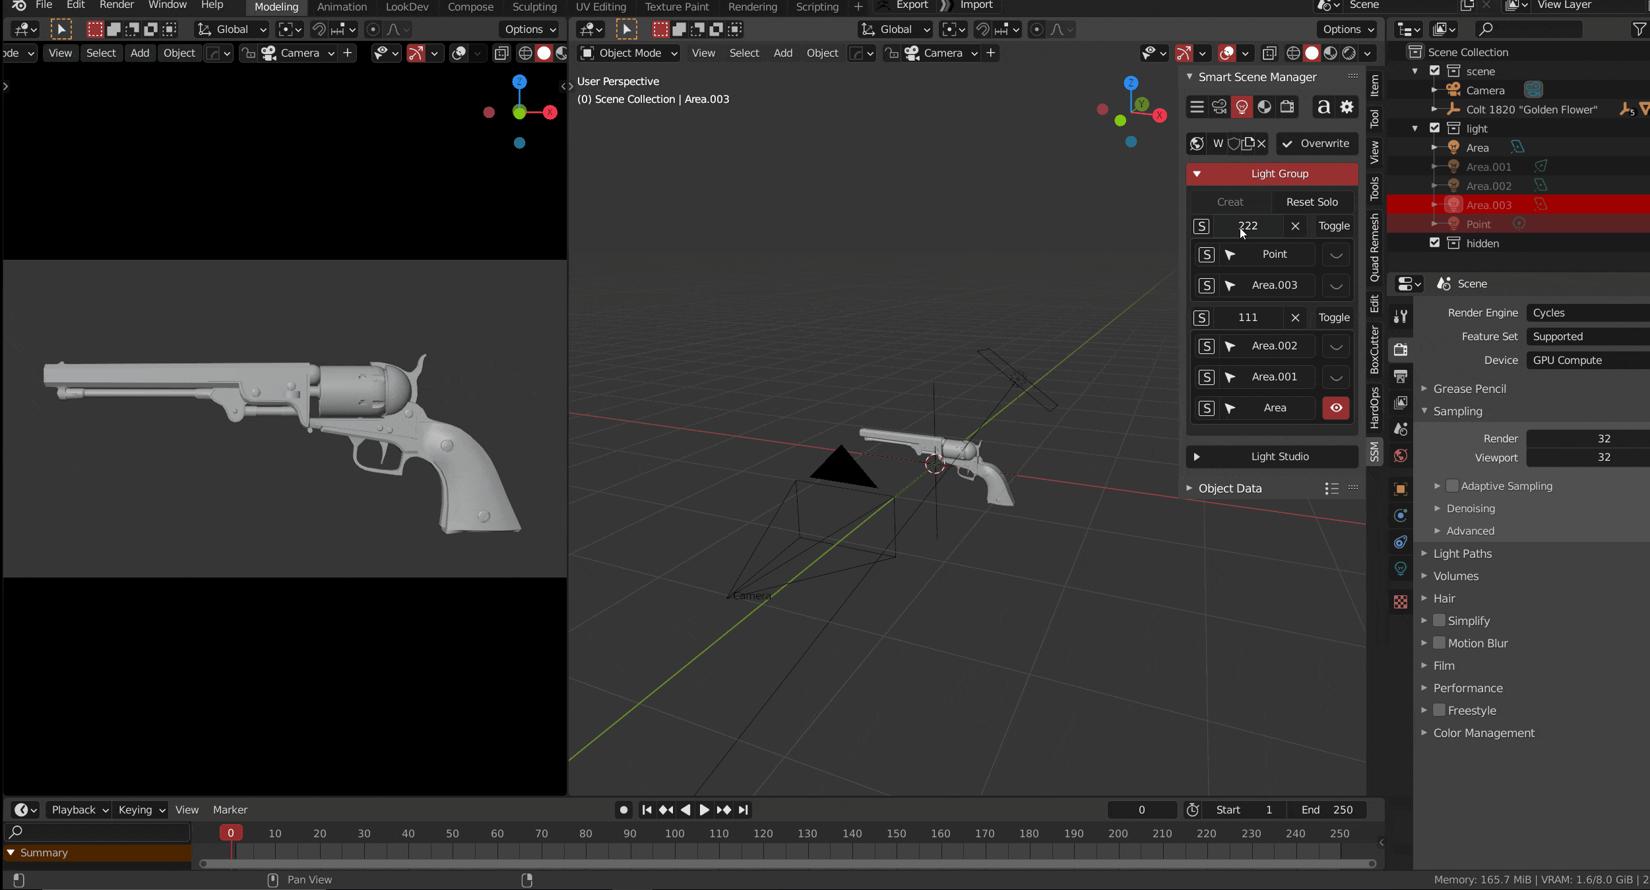Enable the Motion Blur checkbox
The width and height of the screenshot is (1650, 890).
click(x=1440, y=643)
